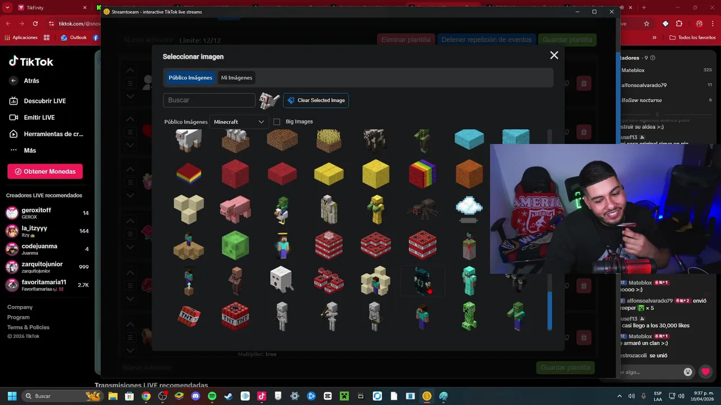Expand the Más menu in TikTok

[x=23, y=150]
